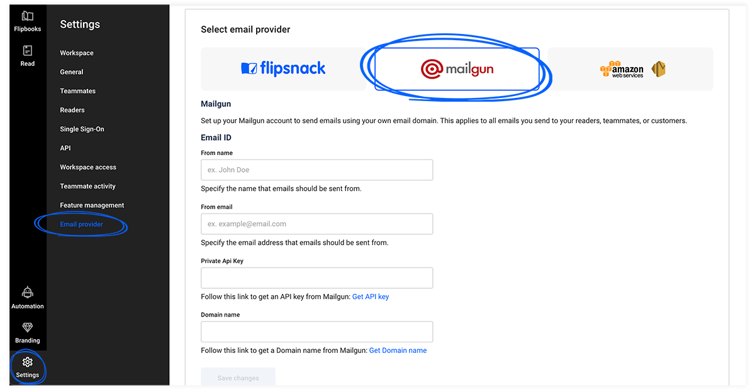Open the Automation panel
Image resolution: width=755 pixels, height=390 pixels.
click(x=27, y=295)
